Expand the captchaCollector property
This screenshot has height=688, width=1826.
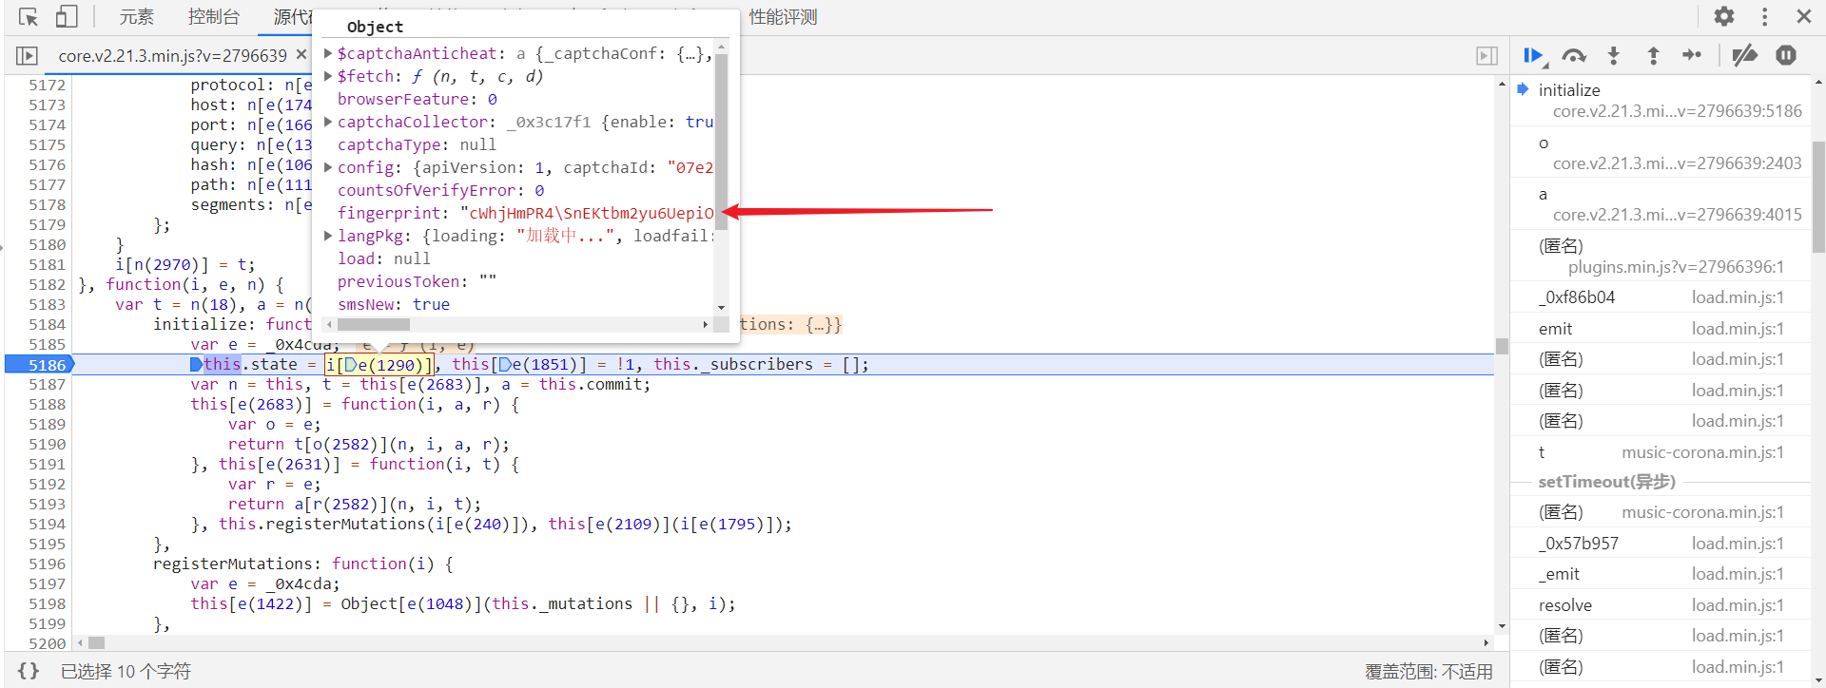coord(328,122)
